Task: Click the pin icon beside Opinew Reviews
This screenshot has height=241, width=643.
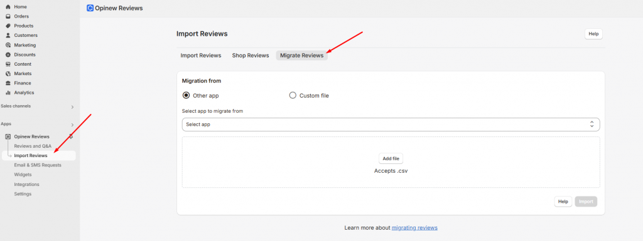Action: (x=71, y=136)
